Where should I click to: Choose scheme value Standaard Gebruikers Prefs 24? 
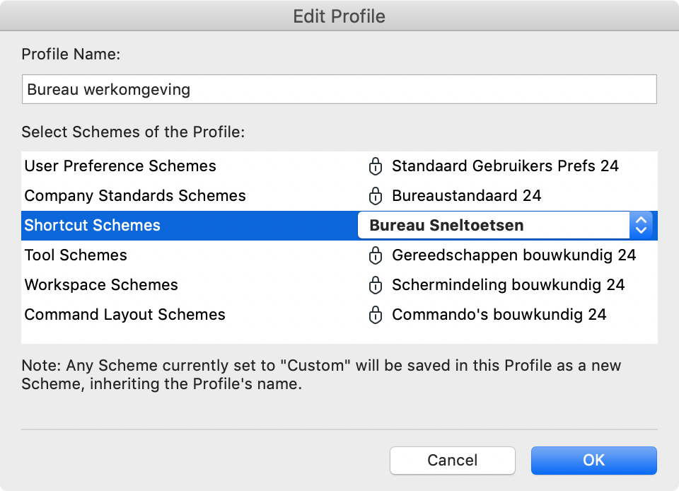[505, 166]
